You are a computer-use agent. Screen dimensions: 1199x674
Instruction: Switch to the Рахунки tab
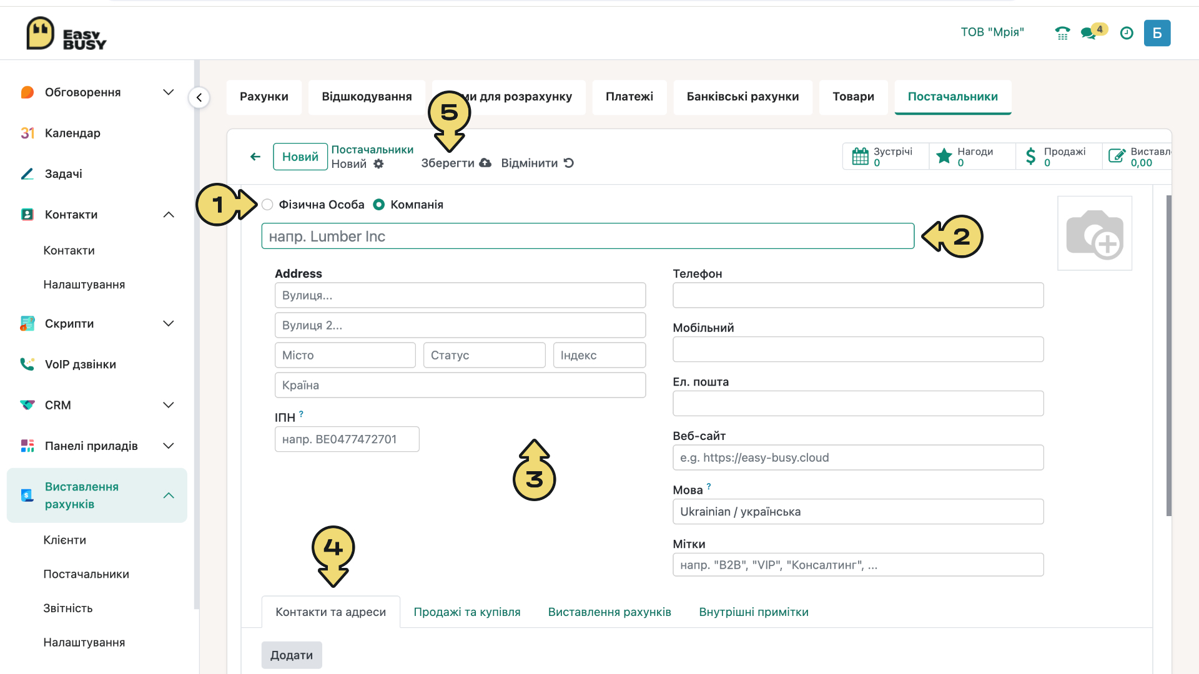264,97
